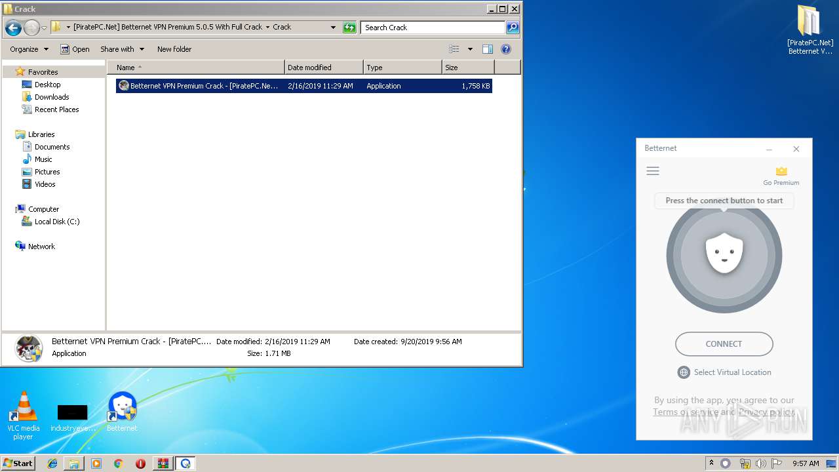Click the Crack segment in address bar
The height and width of the screenshot is (472, 839).
point(282,27)
